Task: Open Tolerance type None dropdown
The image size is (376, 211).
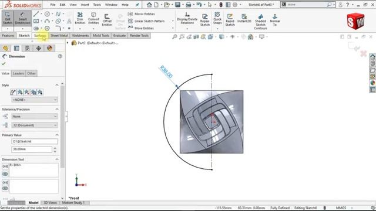Action: click(35, 117)
